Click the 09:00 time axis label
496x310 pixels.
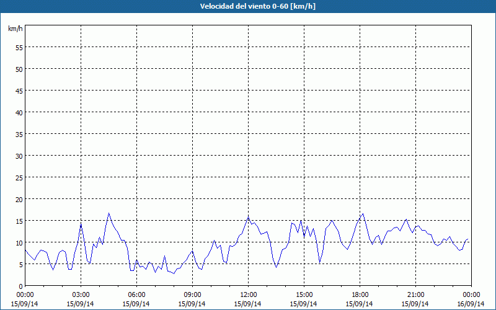click(192, 295)
